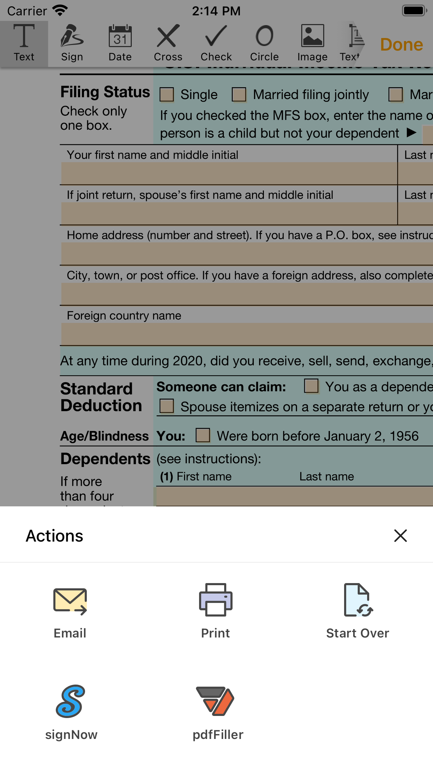This screenshot has height=770, width=433.
Task: Tap the Wi-Fi status icon
Action: coord(60,10)
